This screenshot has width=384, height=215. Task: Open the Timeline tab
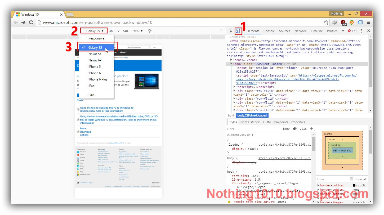coord(317,31)
